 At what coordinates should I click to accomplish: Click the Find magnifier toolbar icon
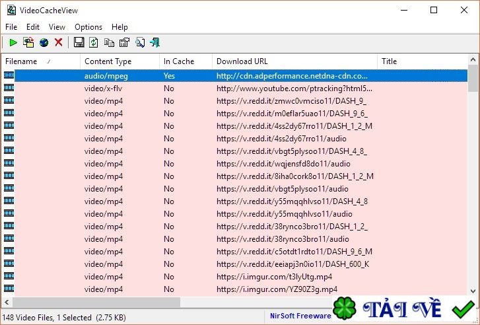click(140, 42)
